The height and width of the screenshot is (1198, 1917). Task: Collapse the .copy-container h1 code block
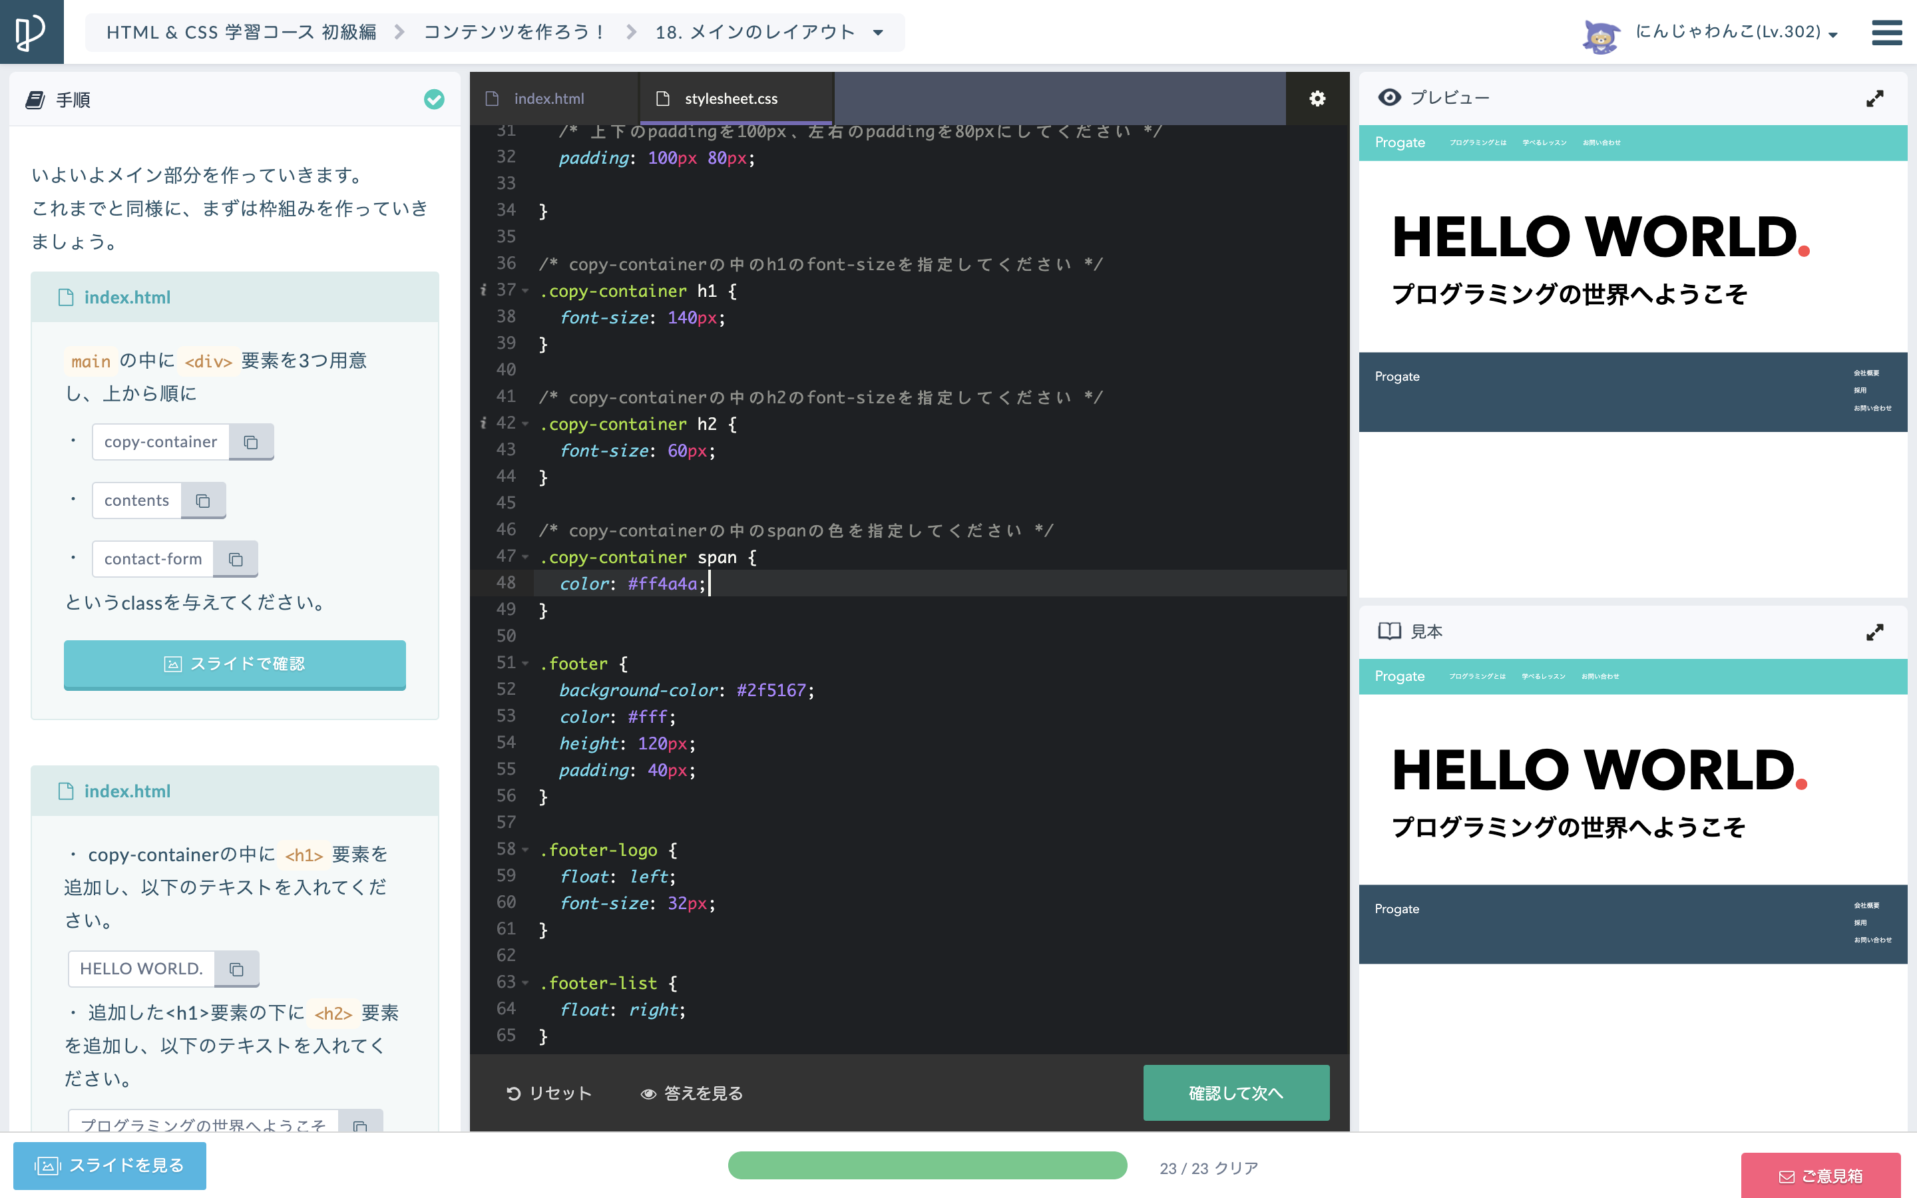click(525, 291)
